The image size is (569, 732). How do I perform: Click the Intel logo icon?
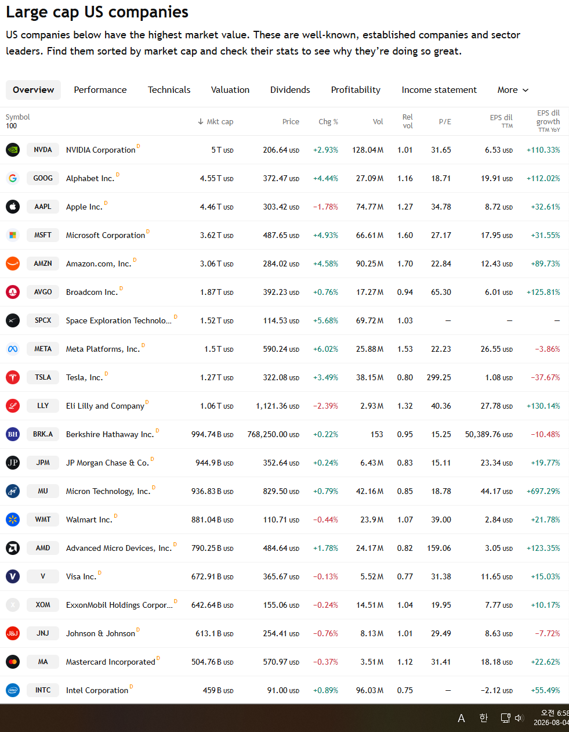[13, 690]
